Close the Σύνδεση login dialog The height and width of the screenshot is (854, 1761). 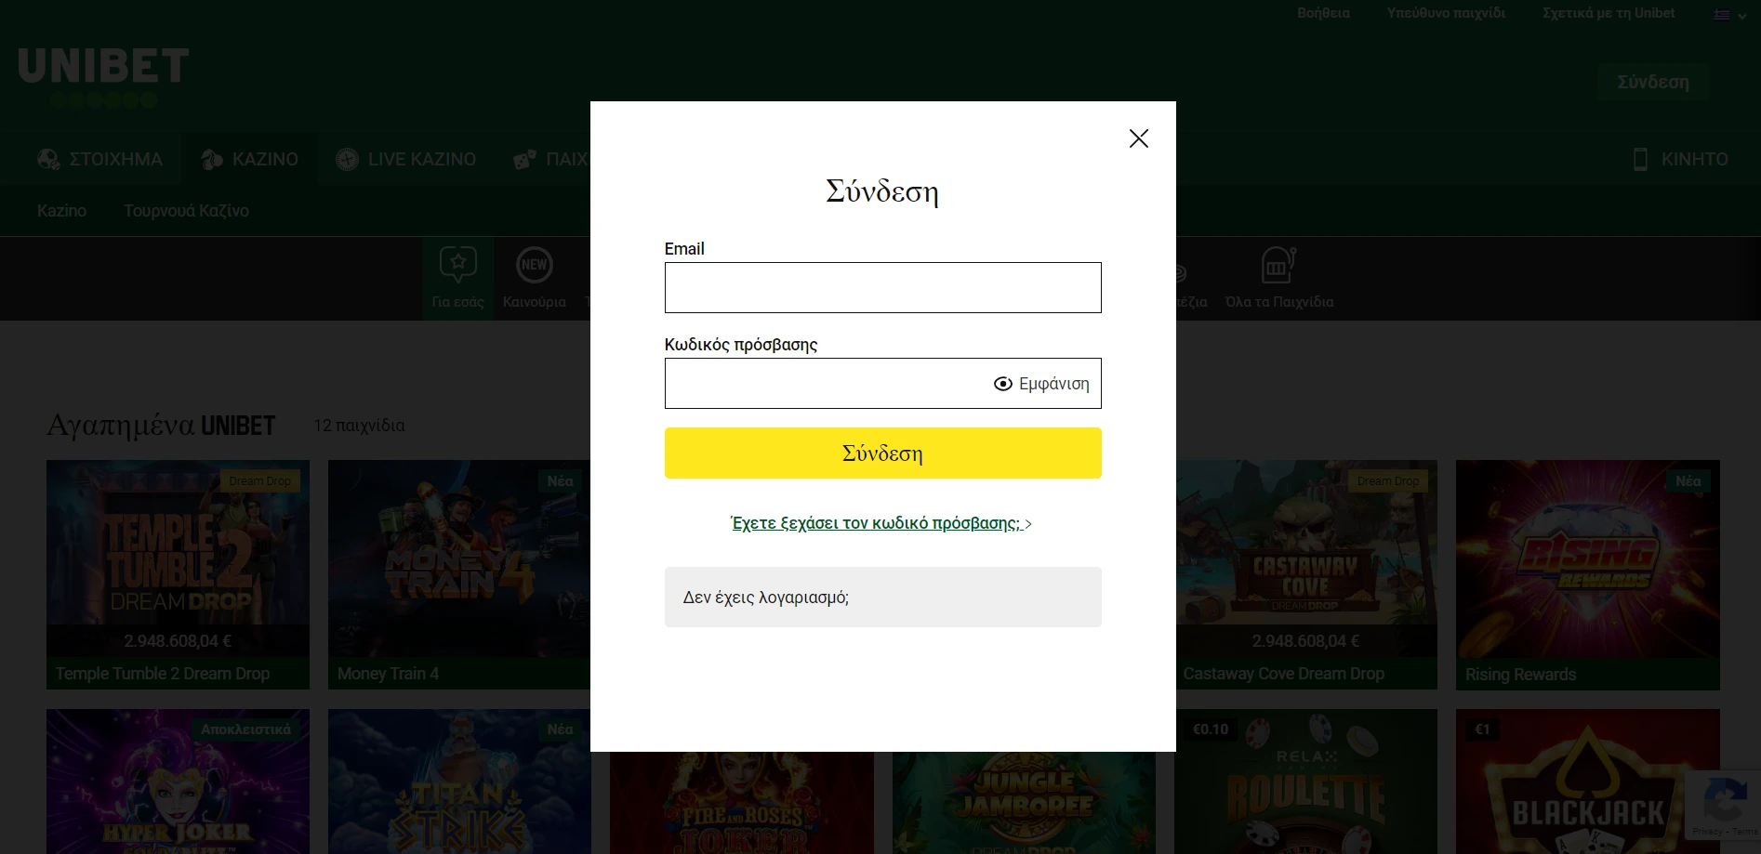(x=1138, y=138)
